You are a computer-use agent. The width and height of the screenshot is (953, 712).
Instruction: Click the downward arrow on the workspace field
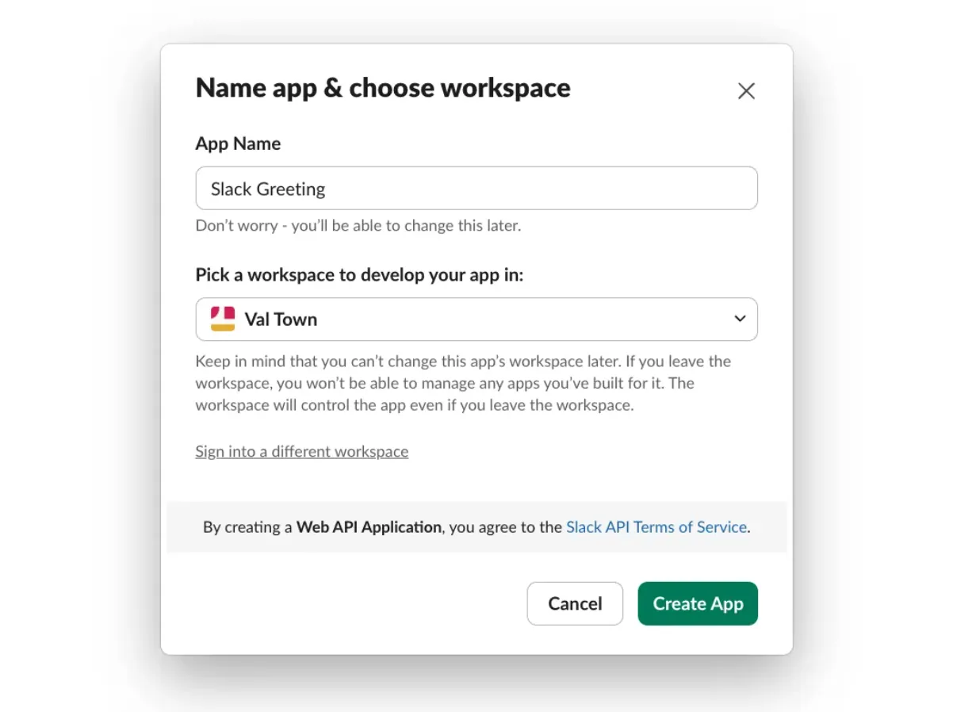pos(740,319)
